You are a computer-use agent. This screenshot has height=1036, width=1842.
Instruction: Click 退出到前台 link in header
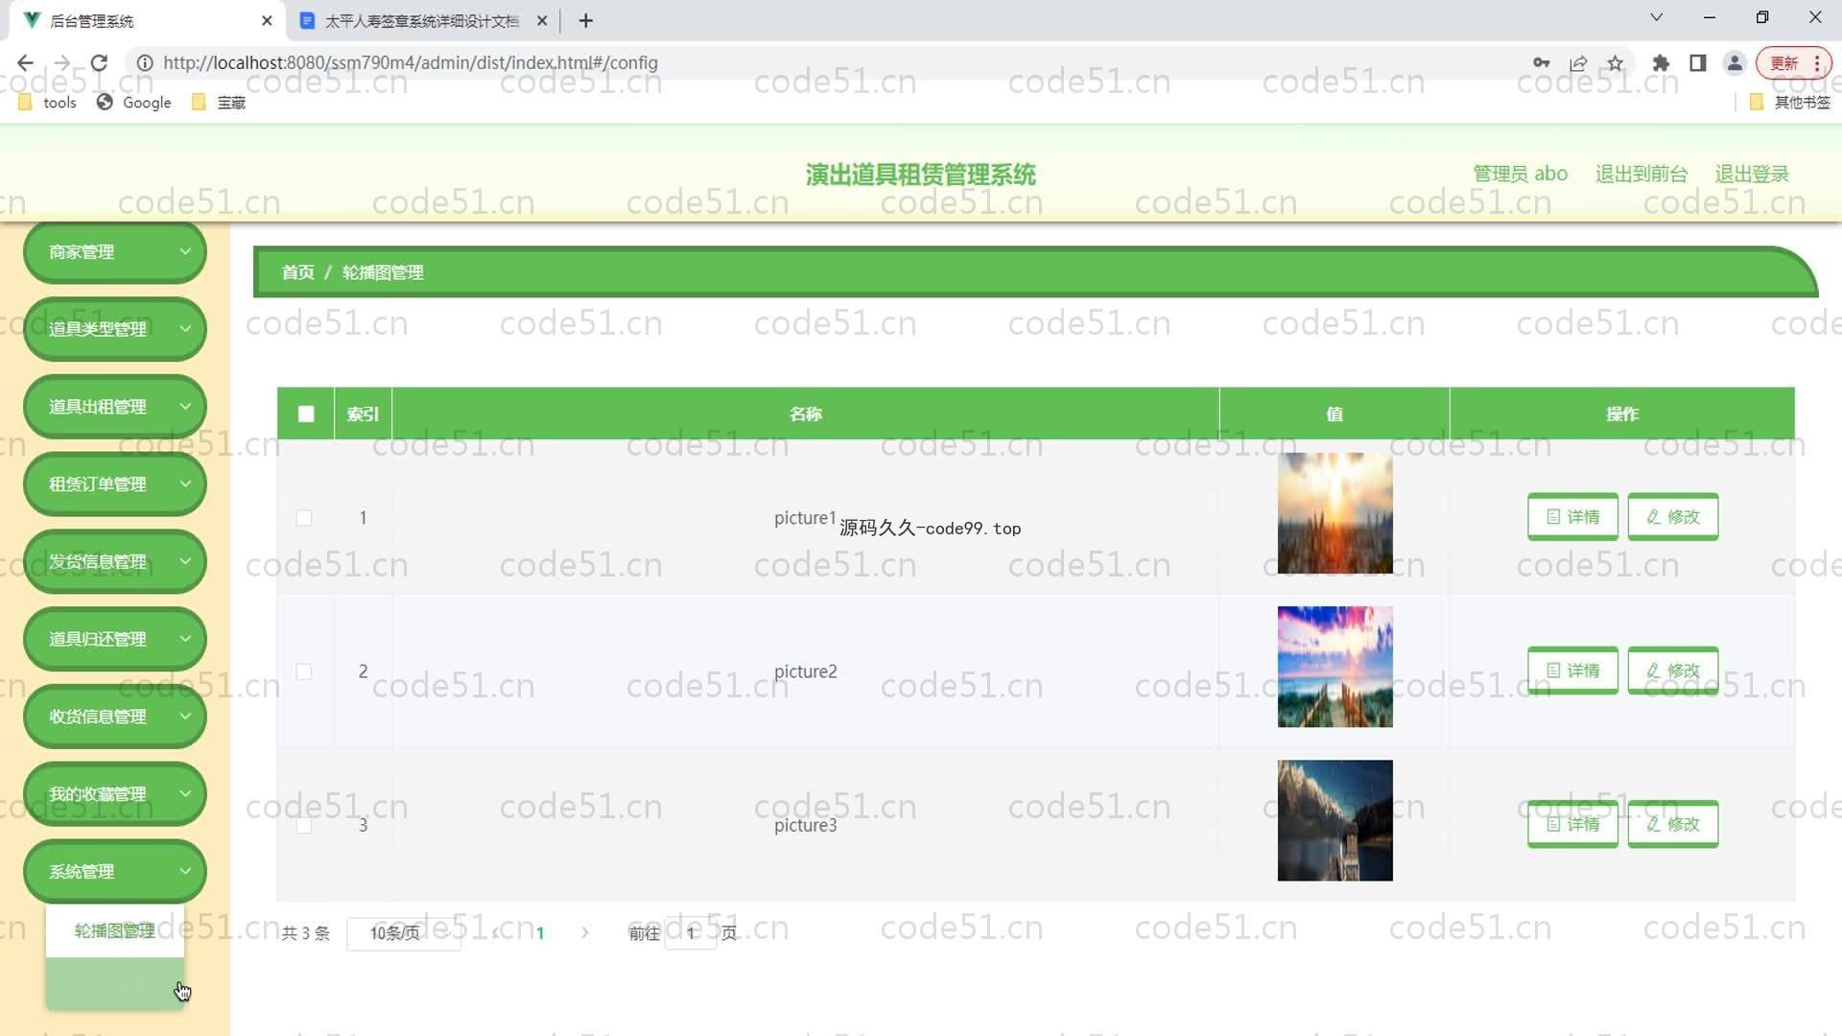pos(1641,174)
